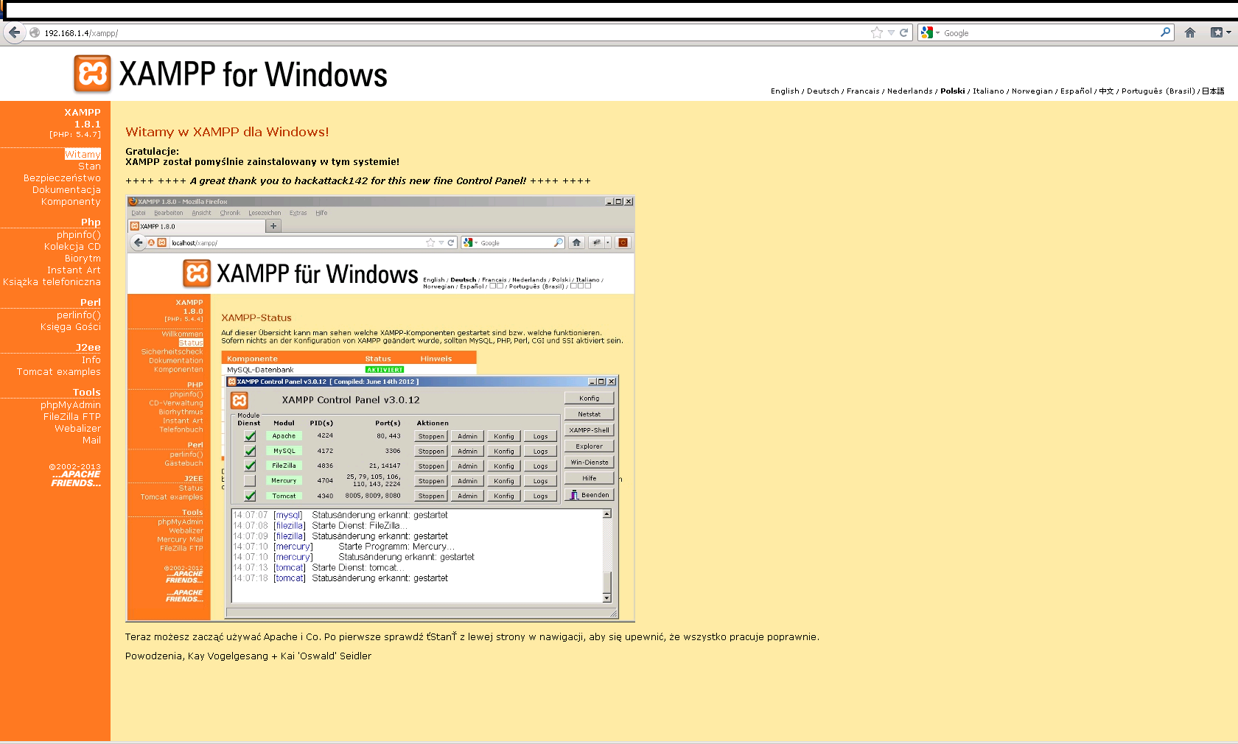Click the 'Tools' sidebar section heading
The image size is (1238, 744).
pyautogui.click(x=87, y=393)
